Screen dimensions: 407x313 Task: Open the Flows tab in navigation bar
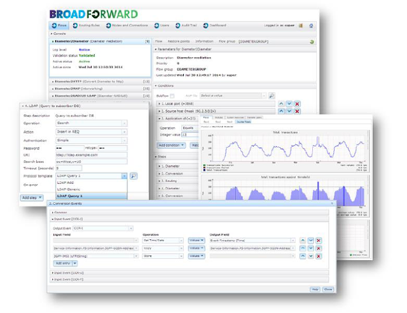coord(59,25)
